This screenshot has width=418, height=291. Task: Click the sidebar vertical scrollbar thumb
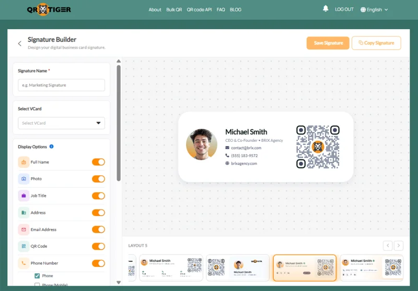click(119, 123)
